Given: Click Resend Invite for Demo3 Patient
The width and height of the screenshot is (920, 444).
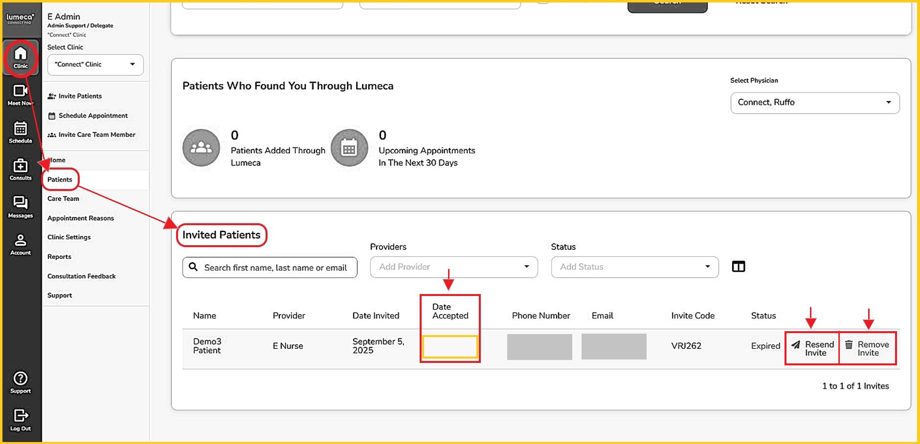Looking at the screenshot, I should [813, 348].
